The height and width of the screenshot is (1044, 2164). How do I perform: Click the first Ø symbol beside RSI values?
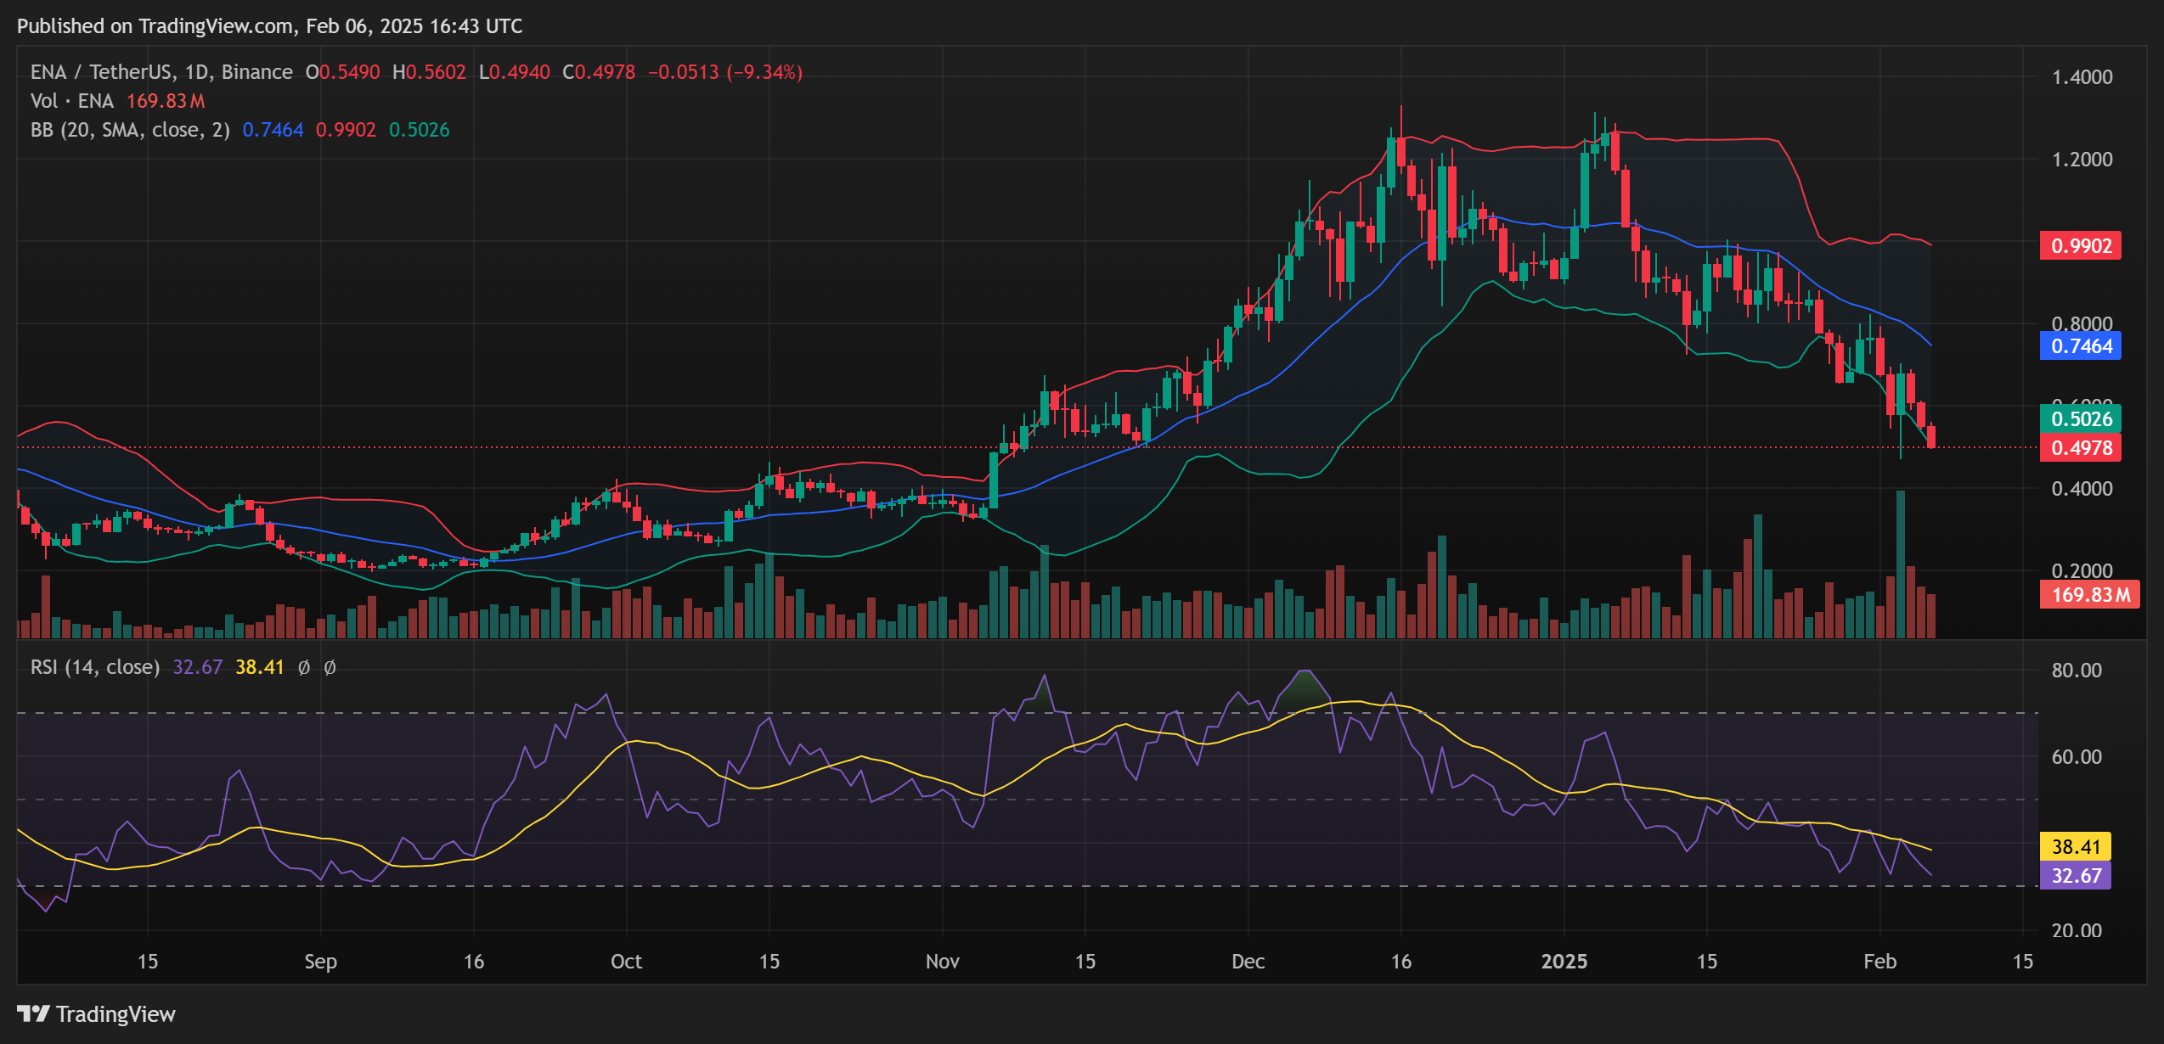coord(303,667)
